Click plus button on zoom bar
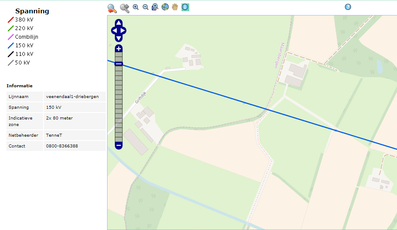397x230 pixels. tap(119, 49)
